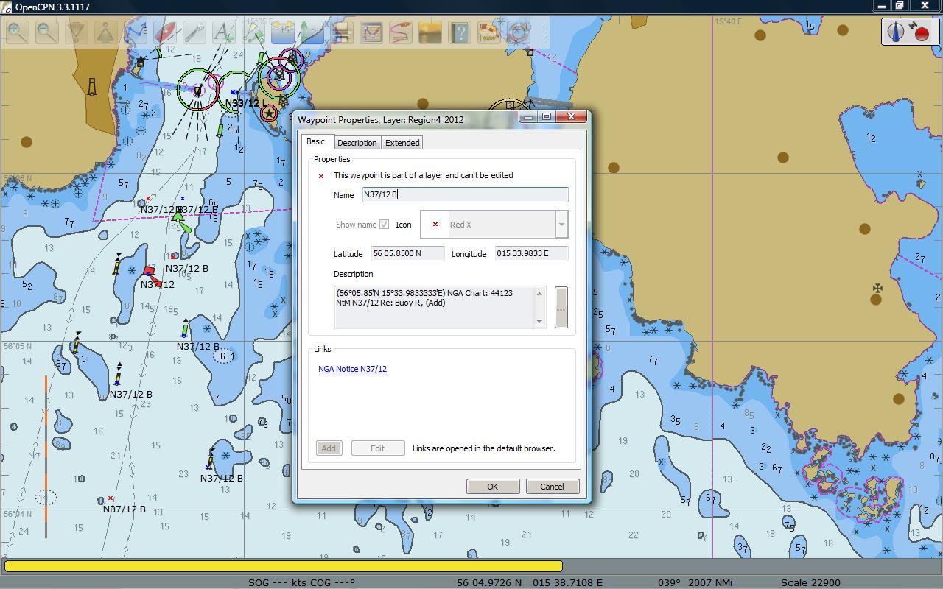Click the 039° 2007 NMi bearing text
Viewport: 943px width, 589px height.
(x=695, y=582)
